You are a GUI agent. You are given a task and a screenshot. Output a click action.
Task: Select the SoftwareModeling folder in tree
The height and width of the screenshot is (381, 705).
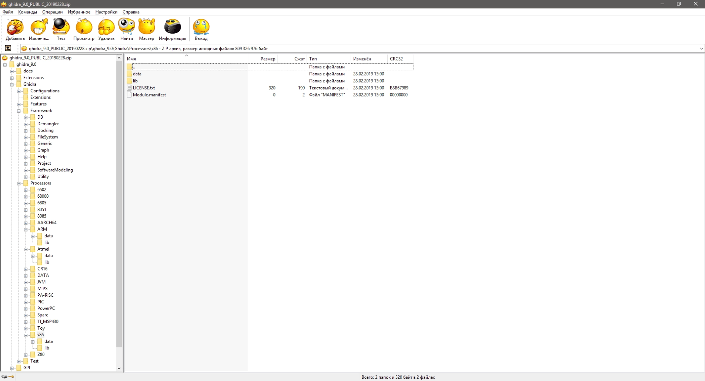[x=55, y=170]
